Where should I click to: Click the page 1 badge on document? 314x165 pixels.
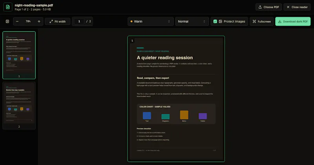[x=132, y=41]
